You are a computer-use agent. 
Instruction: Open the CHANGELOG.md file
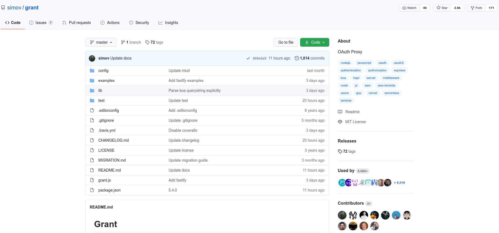coord(113,140)
